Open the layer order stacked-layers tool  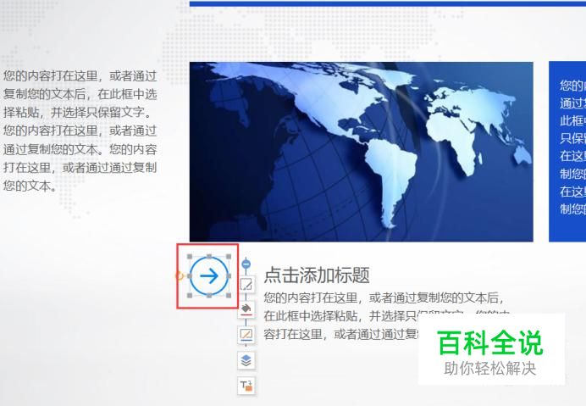[246, 360]
